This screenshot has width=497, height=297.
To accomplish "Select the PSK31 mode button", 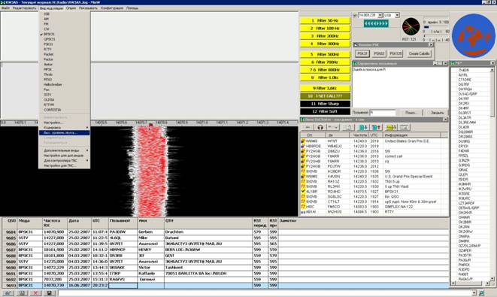I will [x=362, y=53].
